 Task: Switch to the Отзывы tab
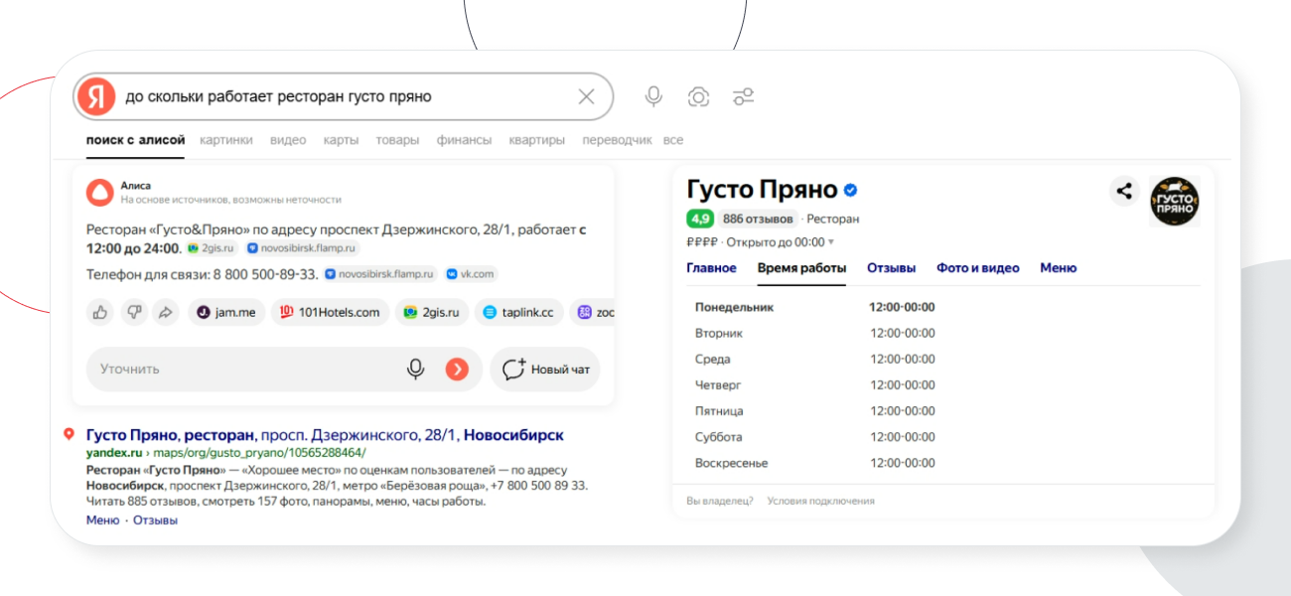point(891,268)
